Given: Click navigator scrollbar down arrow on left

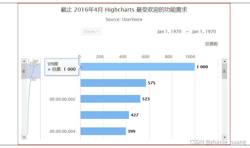Looking at the screenshot, I should pos(24,137).
